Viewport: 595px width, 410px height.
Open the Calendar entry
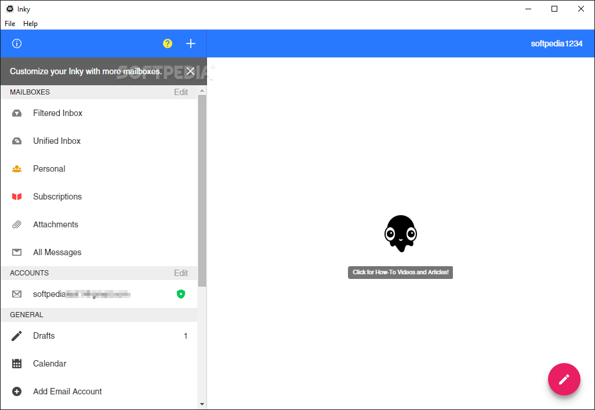[x=99, y=363]
